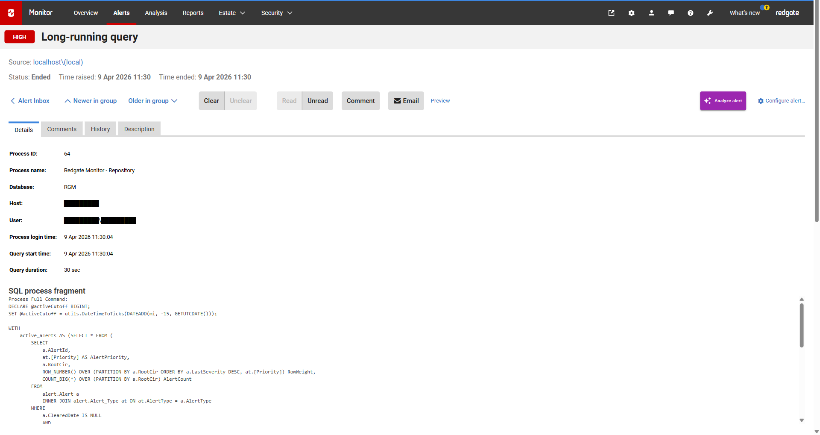Mark alert as Unread
This screenshot has height=435, width=820.
317,101
